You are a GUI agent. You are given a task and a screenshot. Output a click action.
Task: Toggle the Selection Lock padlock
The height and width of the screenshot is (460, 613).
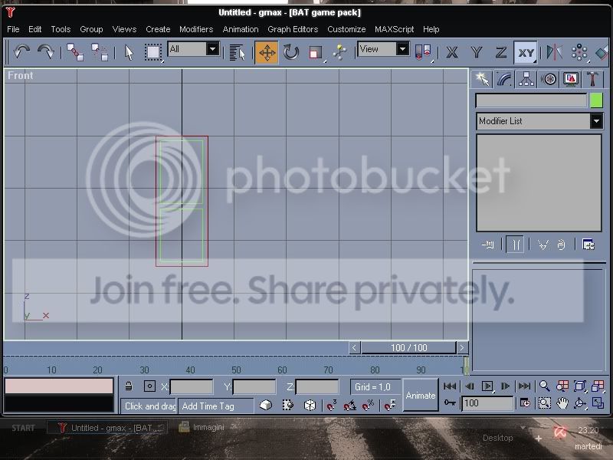pyautogui.click(x=129, y=386)
